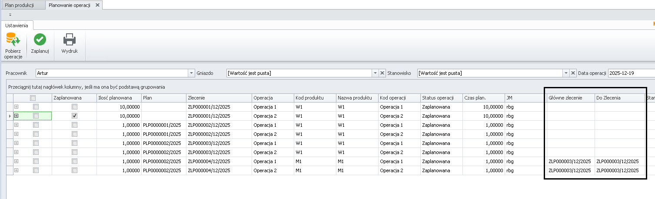Screen dimensions: 655x199
Task: Open the Pracownik dropdown list
Action: (192, 73)
